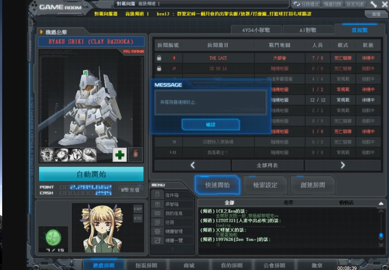
Task: Open the 徽章 badge tab
Action: coord(317,265)
